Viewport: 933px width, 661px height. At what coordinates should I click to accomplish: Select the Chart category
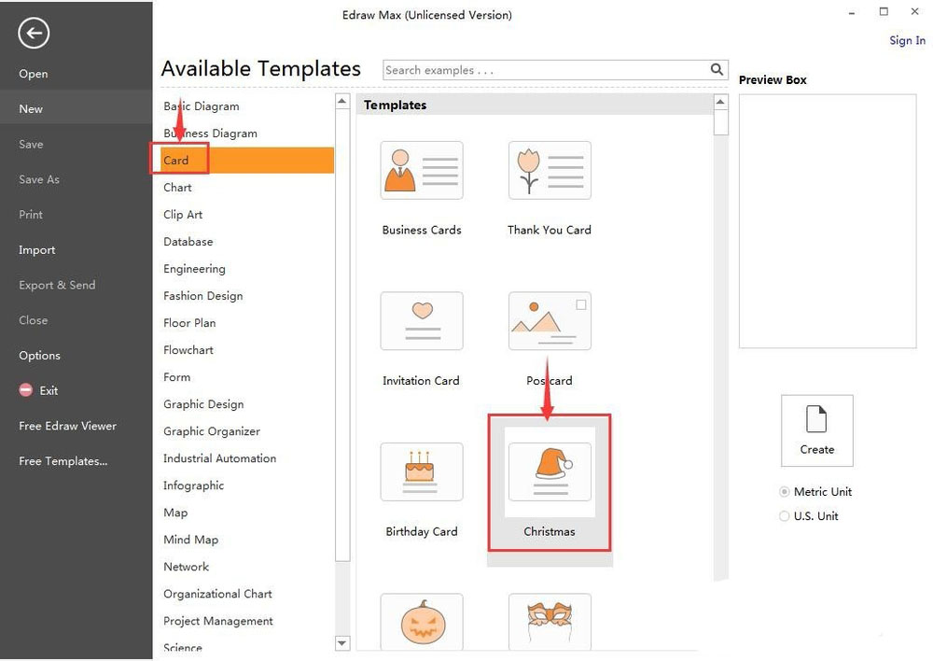point(178,188)
